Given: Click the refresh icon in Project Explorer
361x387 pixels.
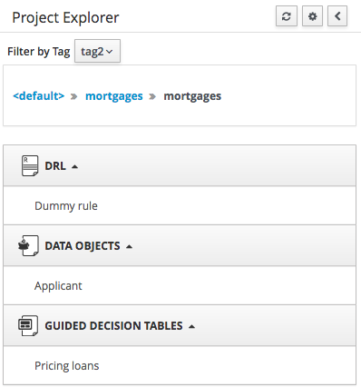Looking at the screenshot, I should [287, 16].
